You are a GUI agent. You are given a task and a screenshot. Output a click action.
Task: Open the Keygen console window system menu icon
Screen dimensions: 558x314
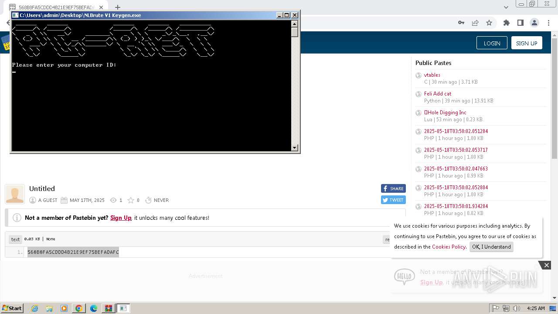click(15, 15)
